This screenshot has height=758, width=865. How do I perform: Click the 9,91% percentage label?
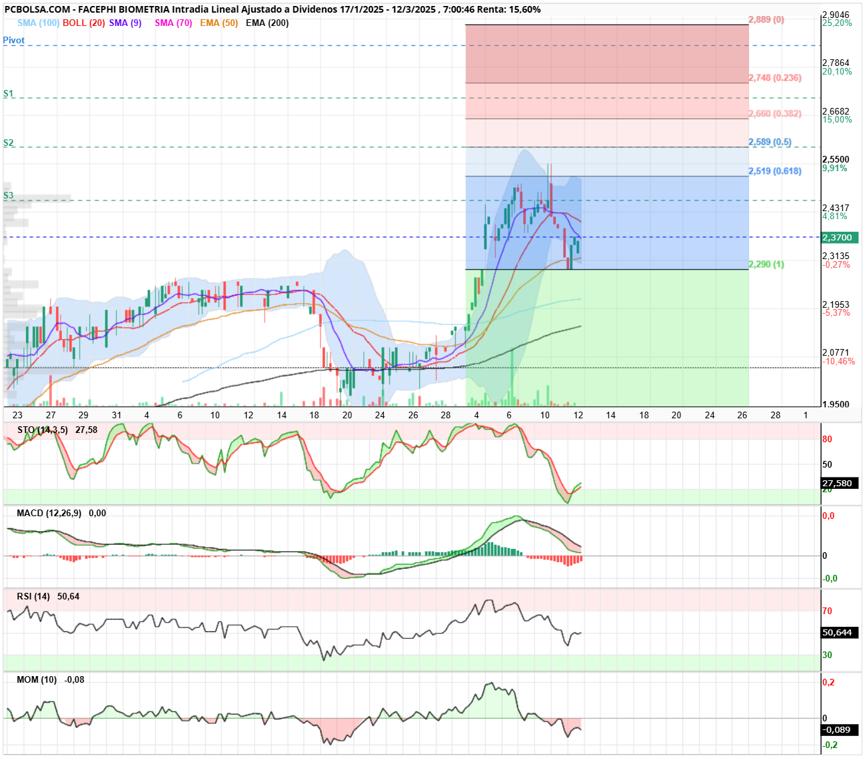[x=835, y=168]
